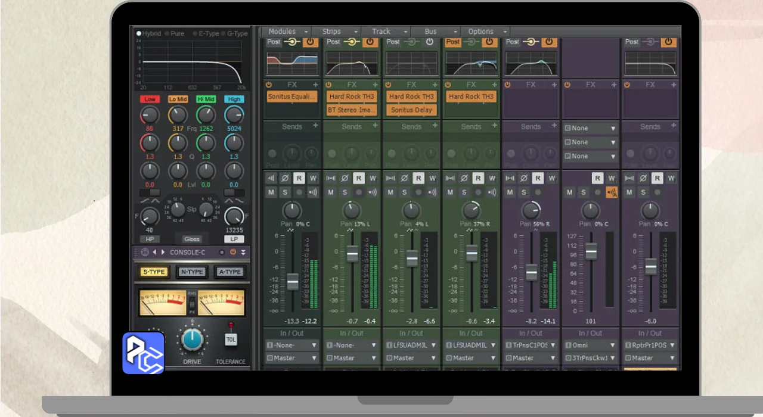Click the input echo icon on the first strip
The width and height of the screenshot is (763, 417).
314,192
